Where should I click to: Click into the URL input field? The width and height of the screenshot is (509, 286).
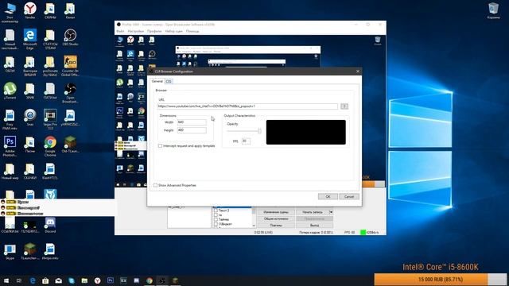247,106
